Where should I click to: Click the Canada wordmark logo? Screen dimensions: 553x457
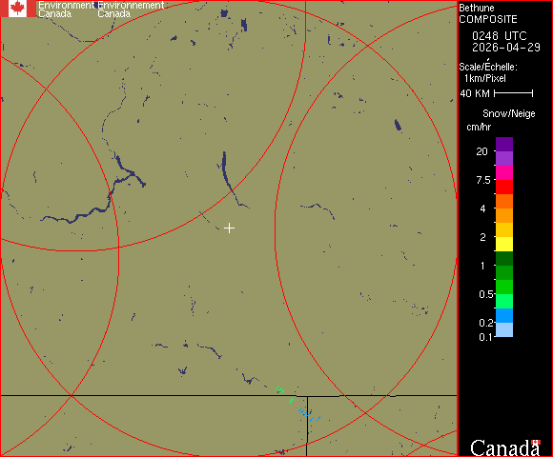(505, 447)
